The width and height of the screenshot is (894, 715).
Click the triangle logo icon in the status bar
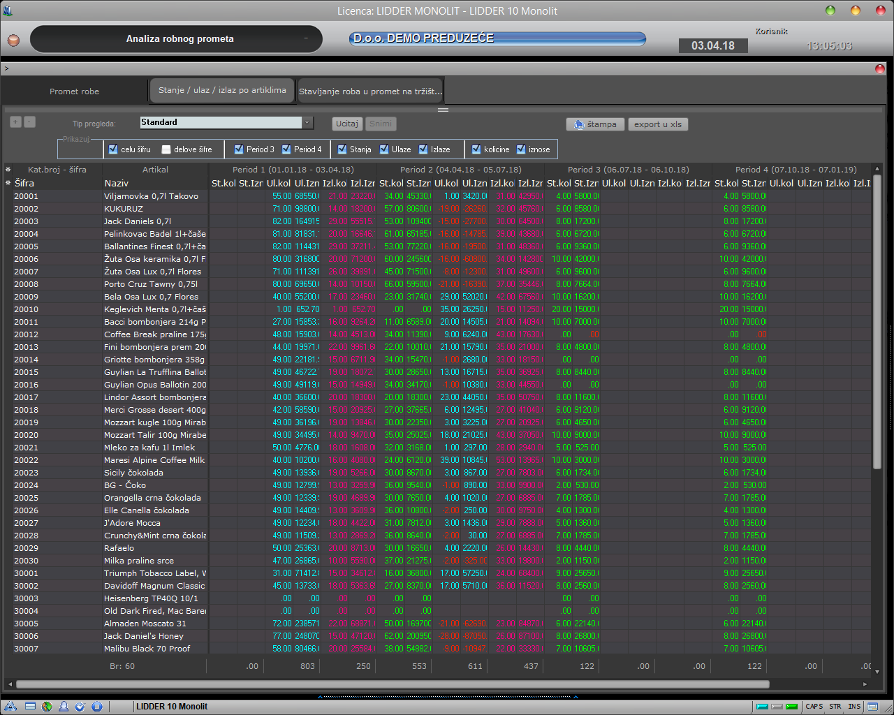click(10, 706)
